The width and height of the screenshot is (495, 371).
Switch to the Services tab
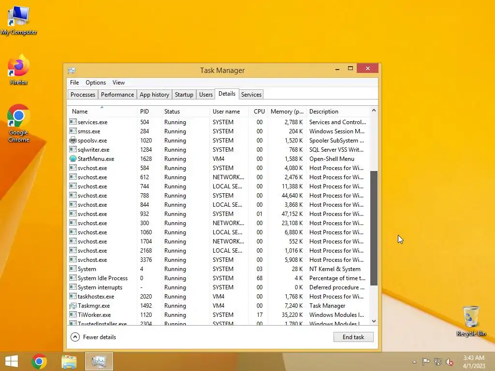pyautogui.click(x=251, y=95)
